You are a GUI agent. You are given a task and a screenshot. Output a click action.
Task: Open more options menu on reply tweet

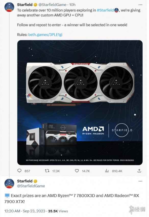tap(140, 181)
